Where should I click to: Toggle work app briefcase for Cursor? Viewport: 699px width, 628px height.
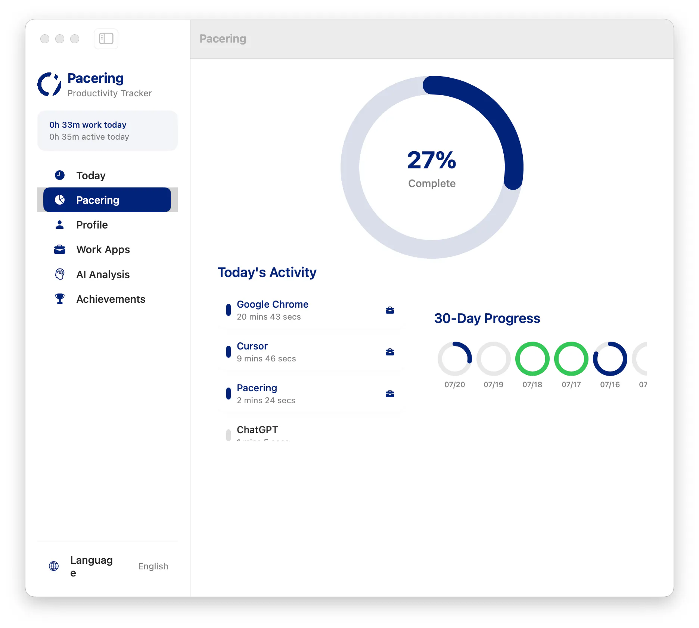point(390,352)
